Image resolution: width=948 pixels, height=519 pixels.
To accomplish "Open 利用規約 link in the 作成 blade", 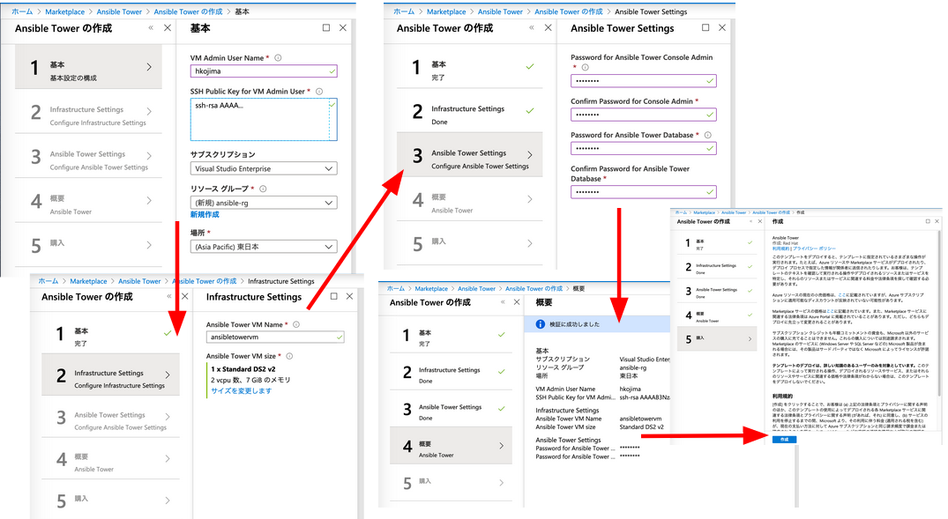I will [780, 248].
